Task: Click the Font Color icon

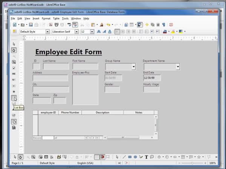Action: pyautogui.click(x=165, y=32)
